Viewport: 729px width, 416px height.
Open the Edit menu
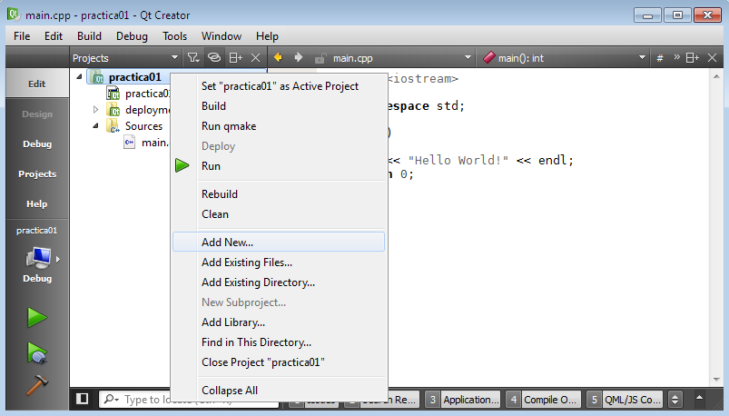pos(54,35)
